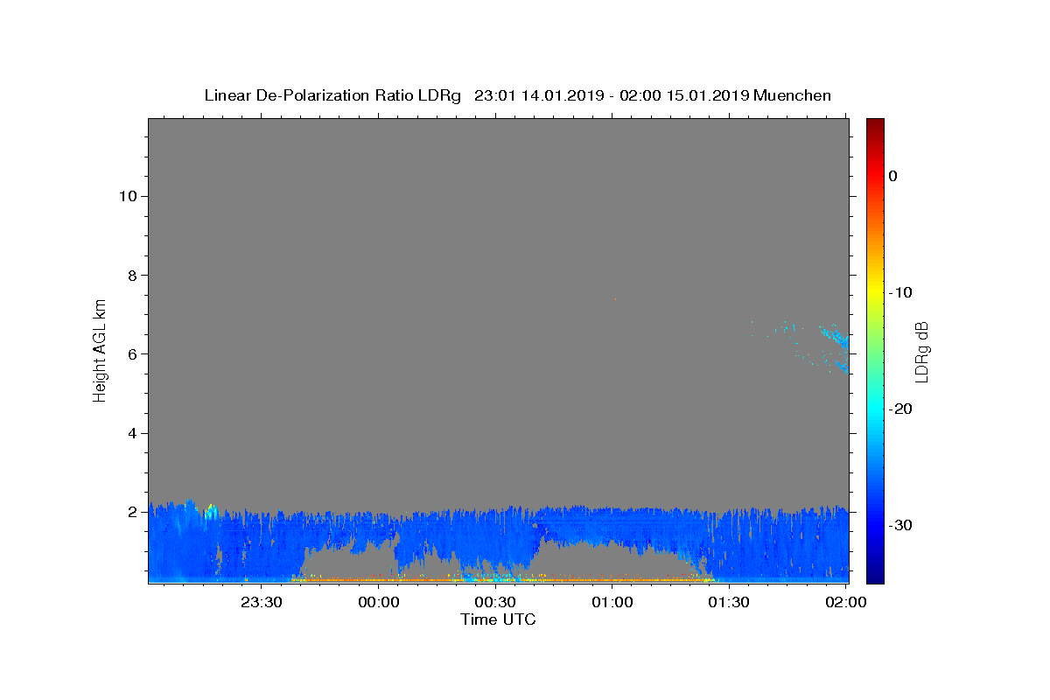This screenshot has height=700, width=1050.
Task: Click the height tick label 4
Action: tap(131, 433)
